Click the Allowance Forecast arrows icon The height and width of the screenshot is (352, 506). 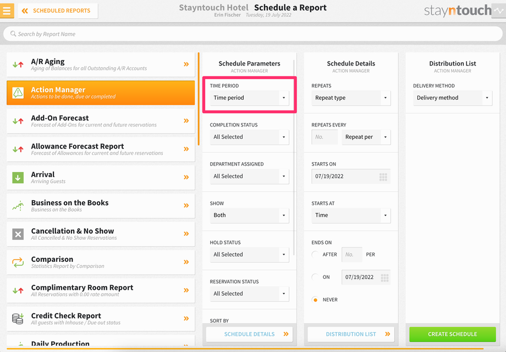pos(18,149)
